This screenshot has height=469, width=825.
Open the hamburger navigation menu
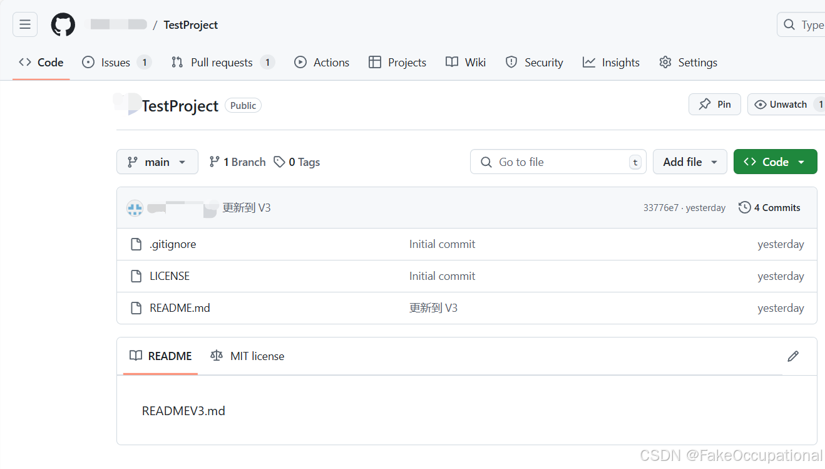[x=25, y=24]
